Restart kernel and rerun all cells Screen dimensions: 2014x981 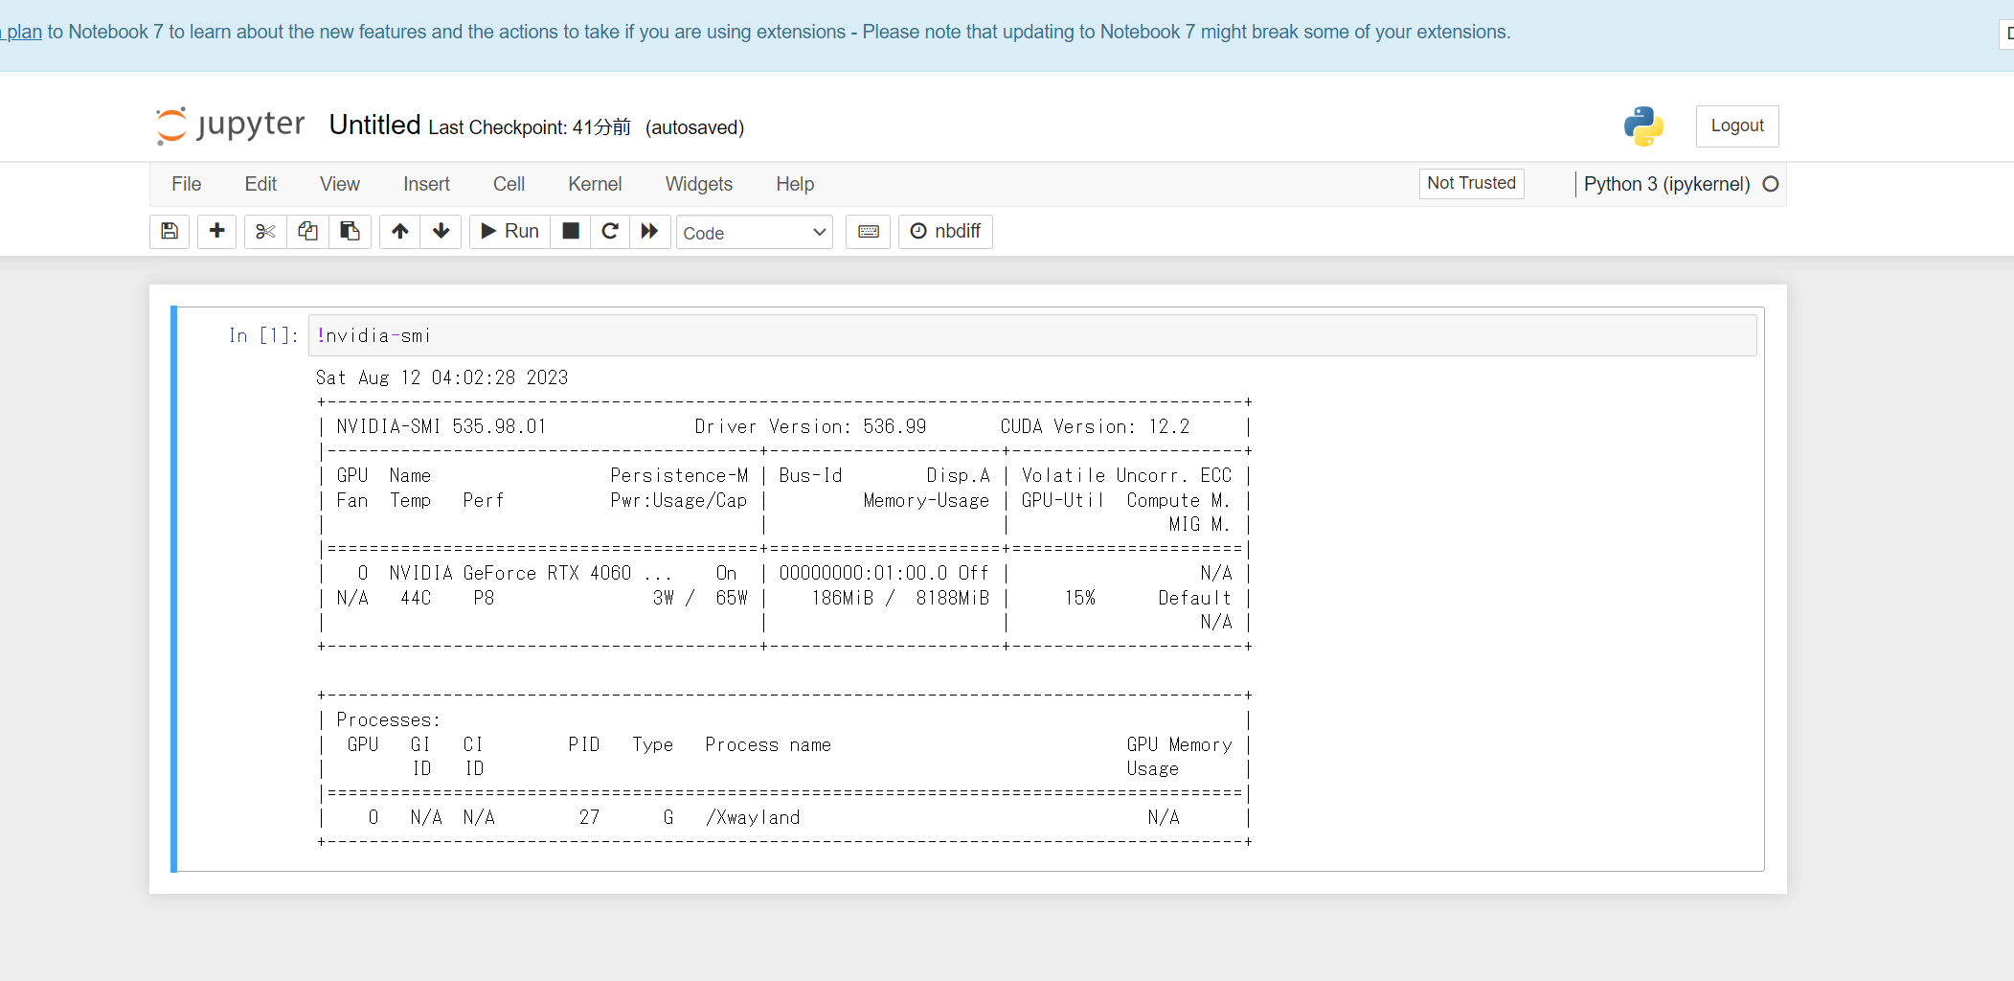click(x=650, y=231)
